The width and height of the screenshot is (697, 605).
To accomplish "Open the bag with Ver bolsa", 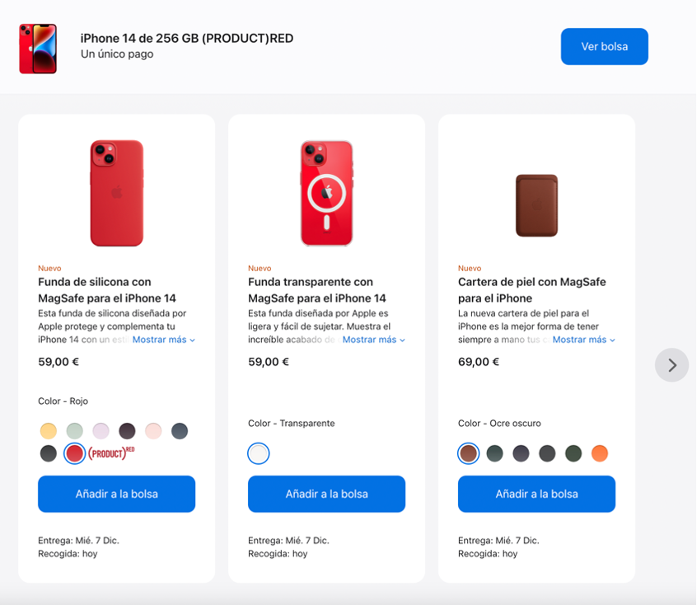I will (x=604, y=46).
